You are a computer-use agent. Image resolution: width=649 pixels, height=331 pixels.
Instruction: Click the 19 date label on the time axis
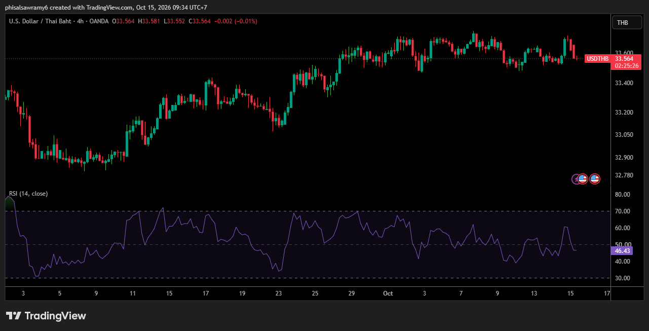pos(242,293)
